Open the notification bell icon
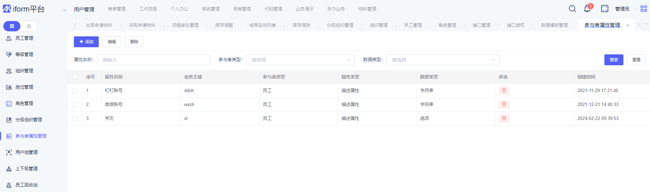650x192 pixels. click(x=587, y=9)
